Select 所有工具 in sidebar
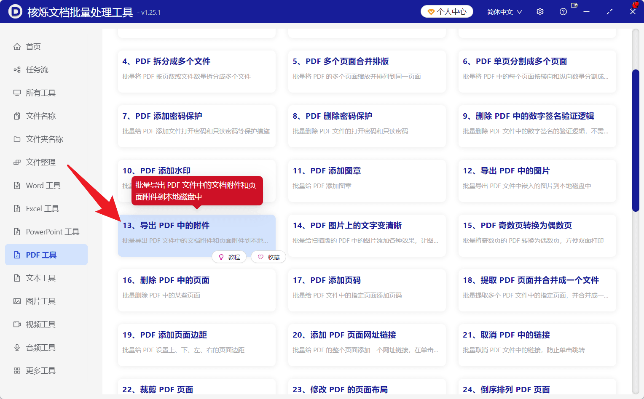Screen dimensions: 644x399 pyautogui.click(x=46, y=93)
